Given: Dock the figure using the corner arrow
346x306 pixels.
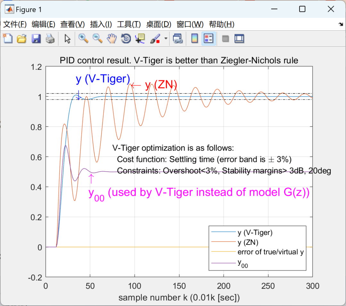Looking at the screenshot, I should click(341, 24).
